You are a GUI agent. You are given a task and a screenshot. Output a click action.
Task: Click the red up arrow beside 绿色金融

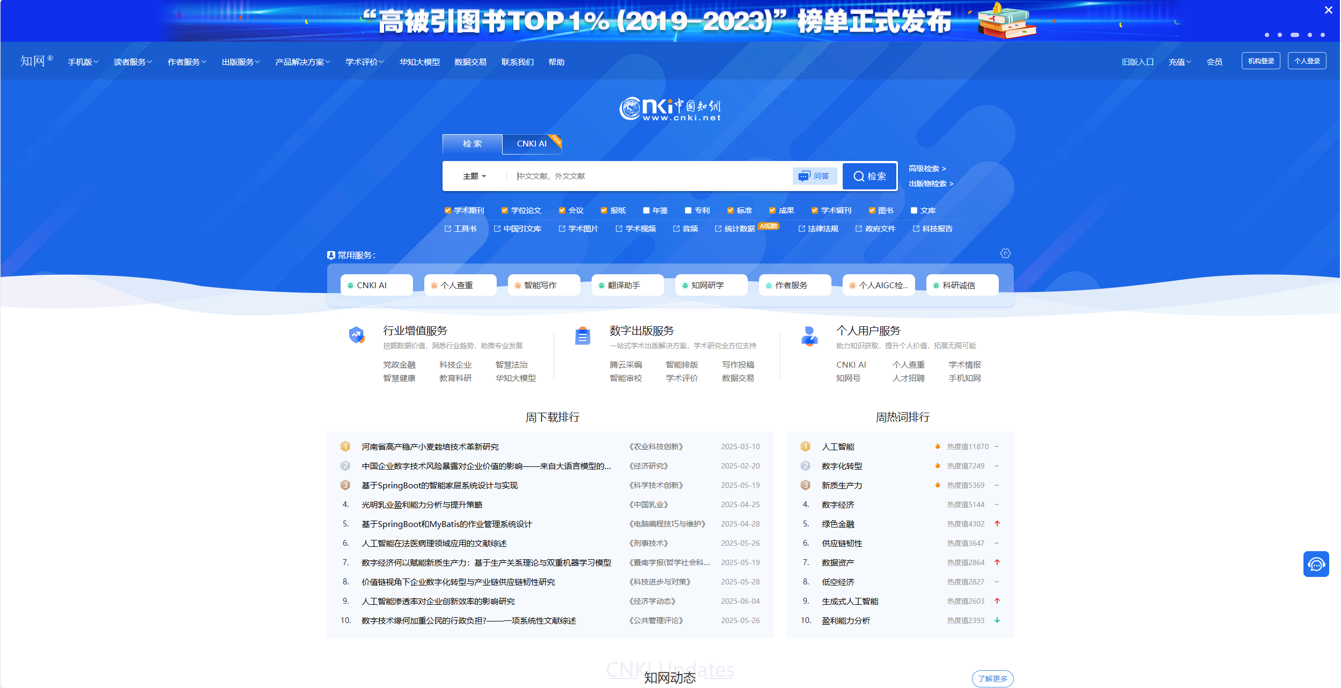coord(997,524)
